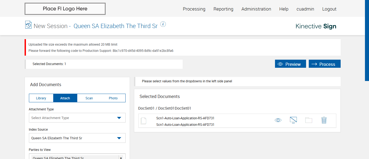Viewport: 369px width, 159px height.
Task: Click the session history clock icon
Action: (28, 25)
